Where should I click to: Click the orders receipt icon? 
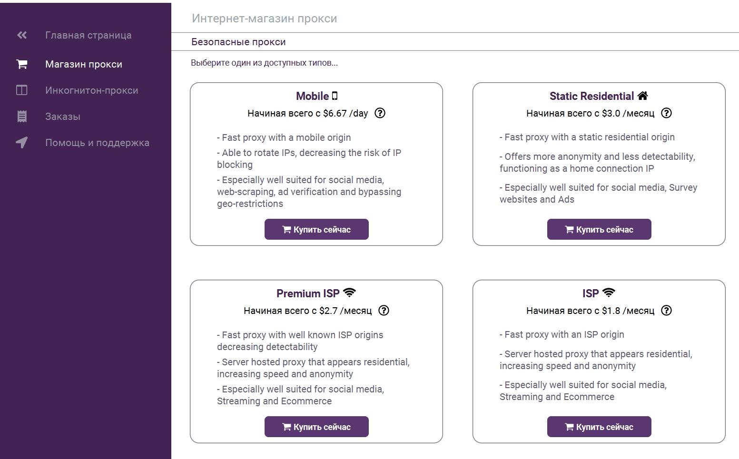[x=22, y=117]
